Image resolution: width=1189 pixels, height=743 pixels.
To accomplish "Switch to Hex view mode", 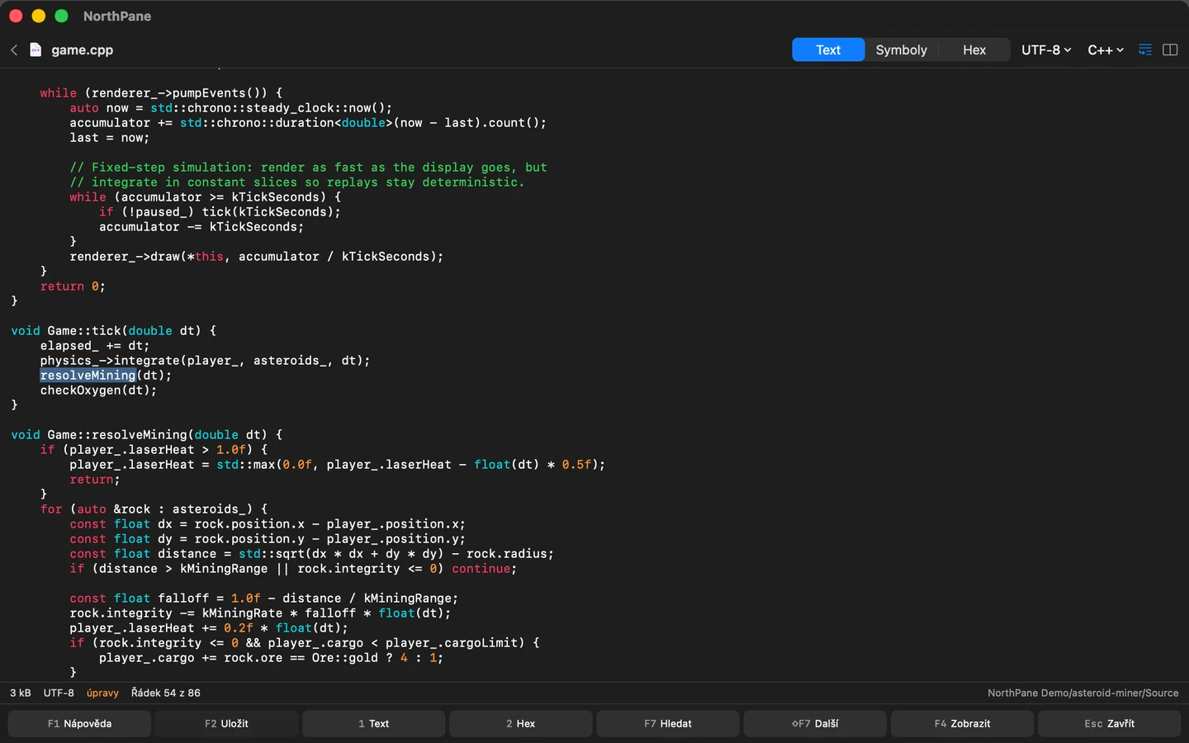I will (974, 50).
